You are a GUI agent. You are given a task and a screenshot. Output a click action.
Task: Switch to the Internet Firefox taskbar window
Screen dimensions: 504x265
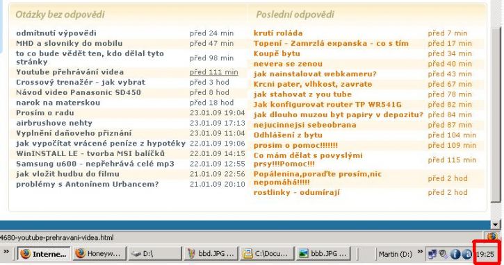coord(44,254)
